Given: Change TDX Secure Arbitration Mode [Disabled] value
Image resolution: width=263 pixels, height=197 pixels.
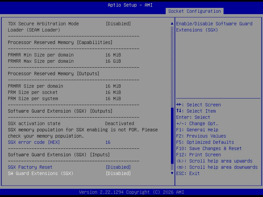Looking at the screenshot, I should tap(118, 24).
